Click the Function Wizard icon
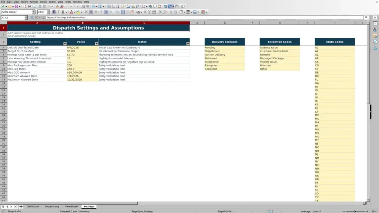 32,18
